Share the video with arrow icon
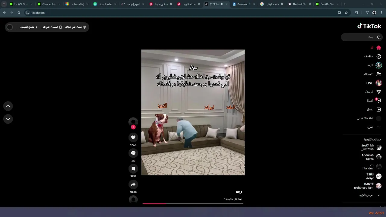The width and height of the screenshot is (386, 217). (x=133, y=184)
